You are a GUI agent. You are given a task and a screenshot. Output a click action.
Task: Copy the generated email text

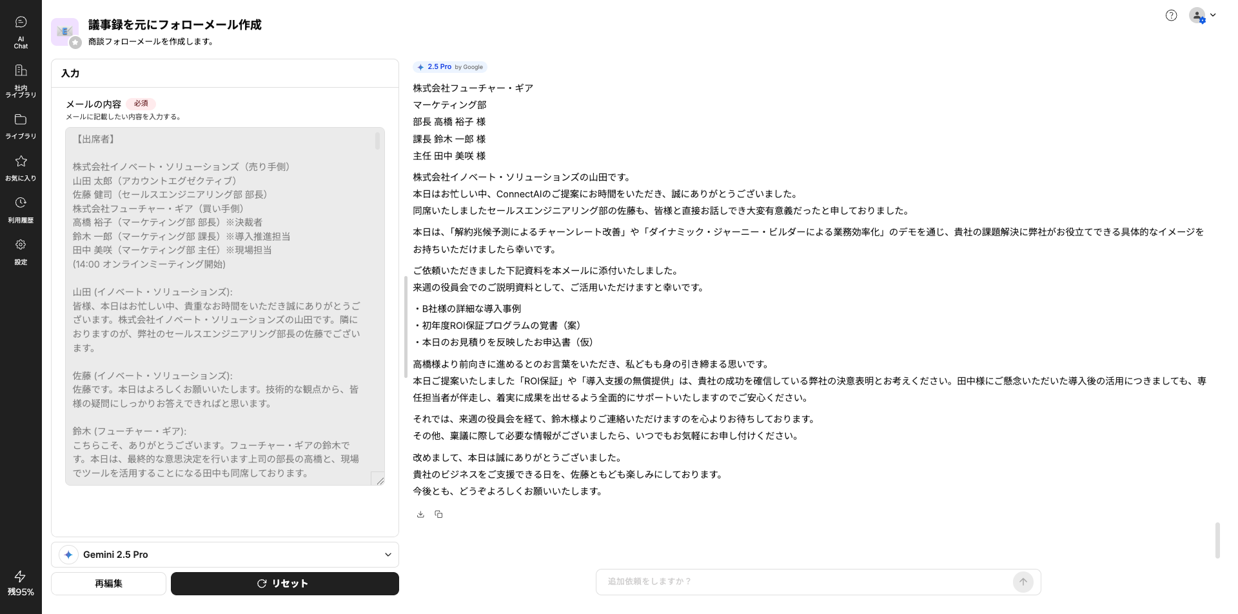(x=438, y=514)
